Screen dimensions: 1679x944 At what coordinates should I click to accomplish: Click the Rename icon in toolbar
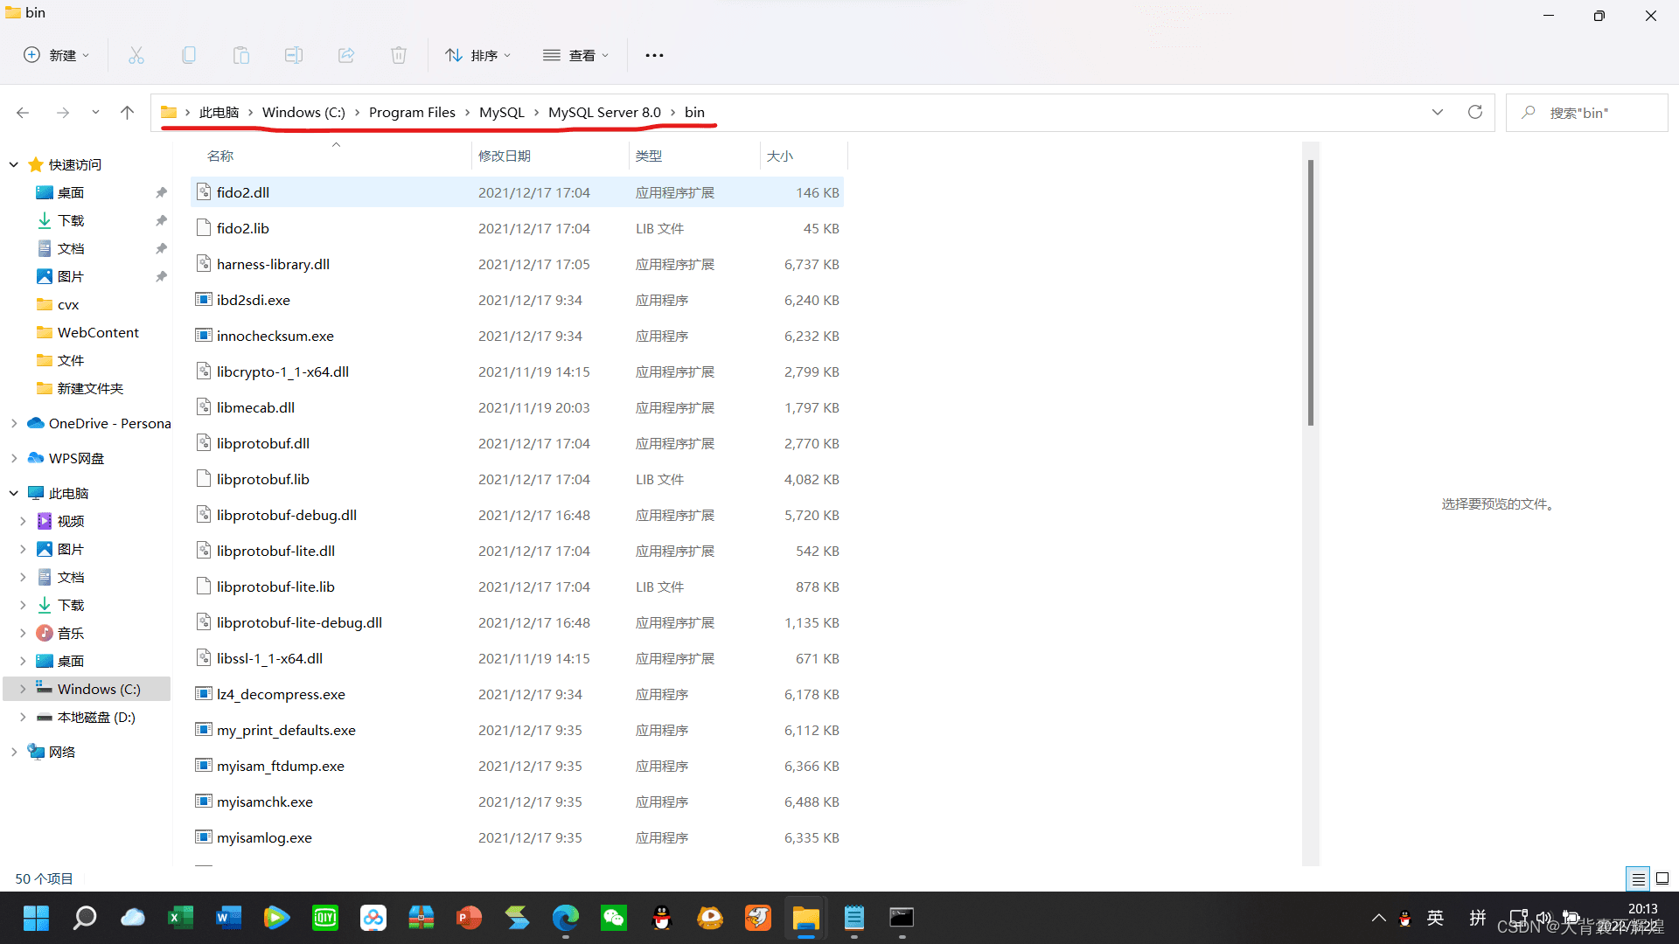click(x=294, y=55)
